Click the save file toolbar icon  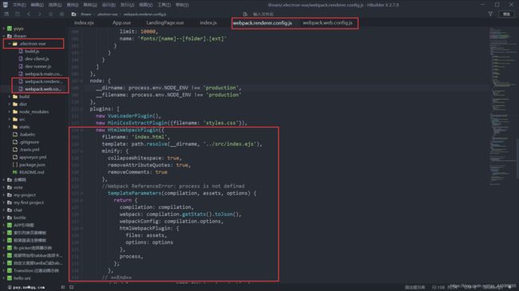(x=18, y=14)
